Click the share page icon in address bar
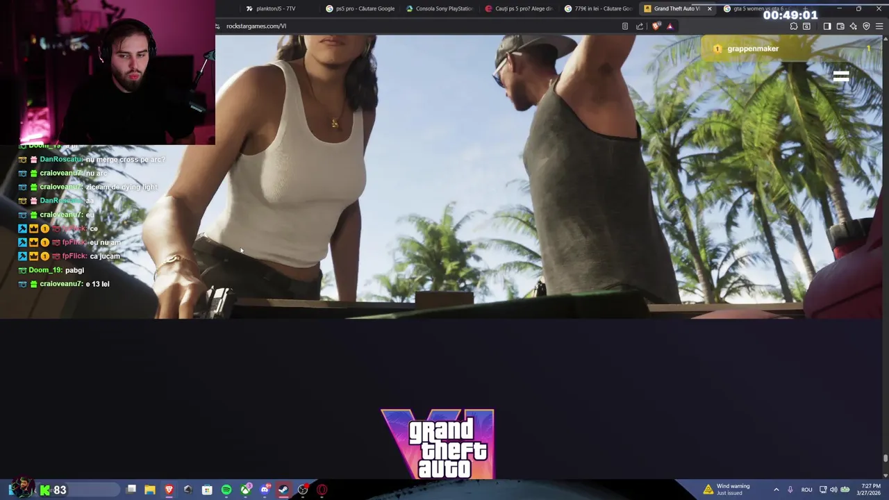 point(640,26)
